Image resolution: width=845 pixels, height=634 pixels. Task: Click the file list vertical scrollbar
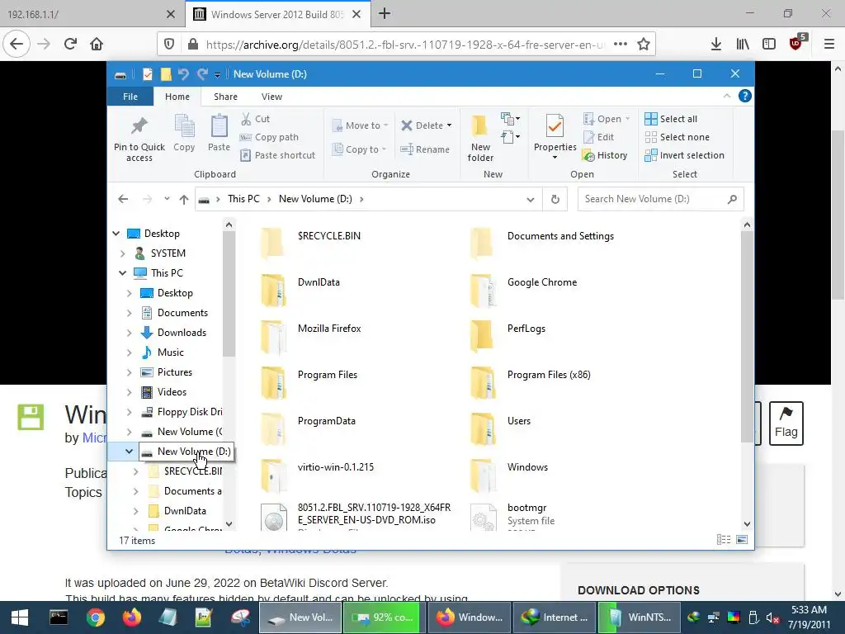(x=747, y=337)
